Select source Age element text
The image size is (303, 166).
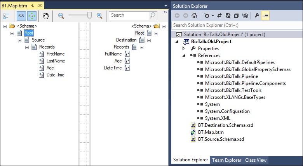click(x=50, y=68)
